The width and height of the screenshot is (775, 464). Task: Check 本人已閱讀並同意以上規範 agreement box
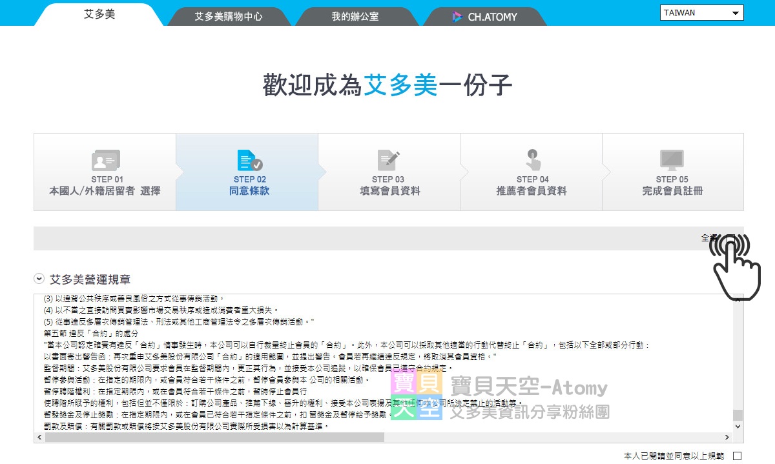[738, 456]
